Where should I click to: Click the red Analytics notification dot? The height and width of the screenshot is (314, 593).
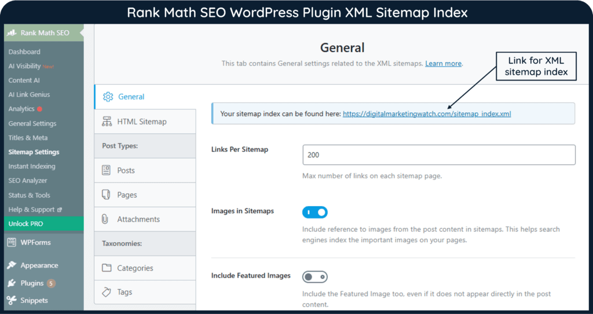click(x=40, y=109)
